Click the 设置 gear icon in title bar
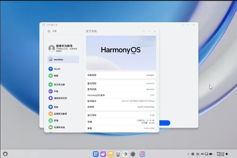Viewport: 237px width, 158px height. (49, 31)
